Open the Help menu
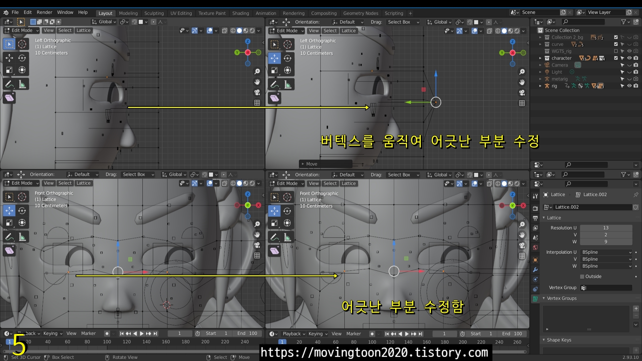This screenshot has width=642, height=361. [83, 12]
